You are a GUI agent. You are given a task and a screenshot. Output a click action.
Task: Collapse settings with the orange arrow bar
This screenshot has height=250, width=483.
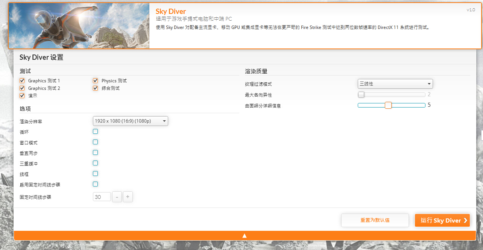click(x=245, y=236)
